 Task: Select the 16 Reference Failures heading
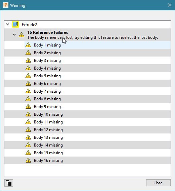click(x=48, y=32)
